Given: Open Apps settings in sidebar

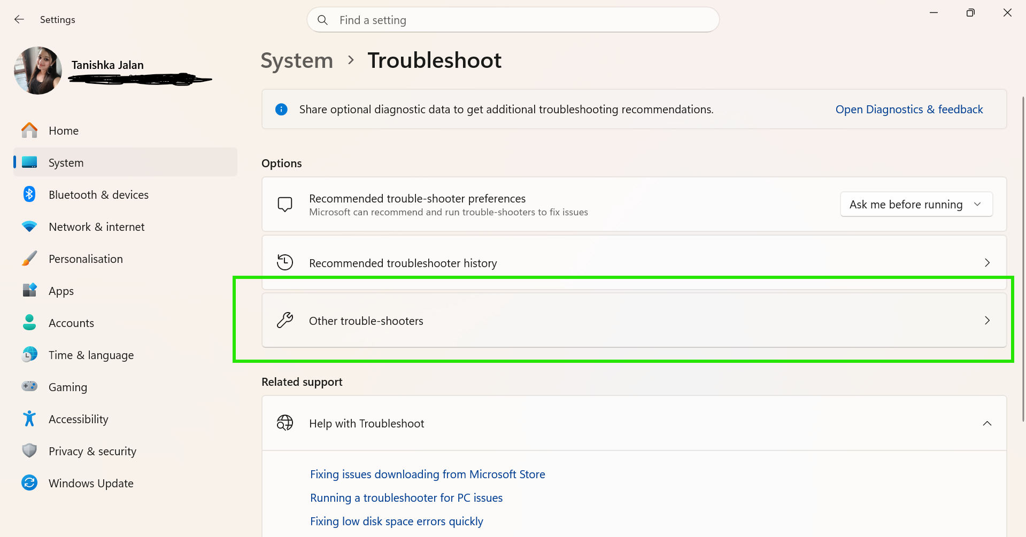Looking at the screenshot, I should click(125, 291).
